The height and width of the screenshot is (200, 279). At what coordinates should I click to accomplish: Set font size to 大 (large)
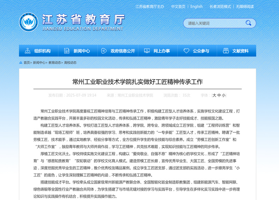point(215,95)
